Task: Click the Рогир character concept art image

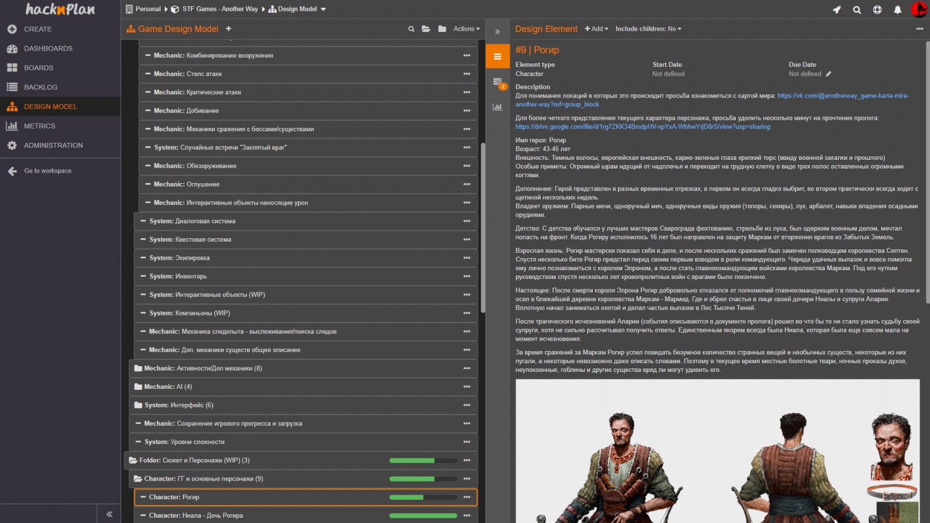Action: (x=717, y=452)
